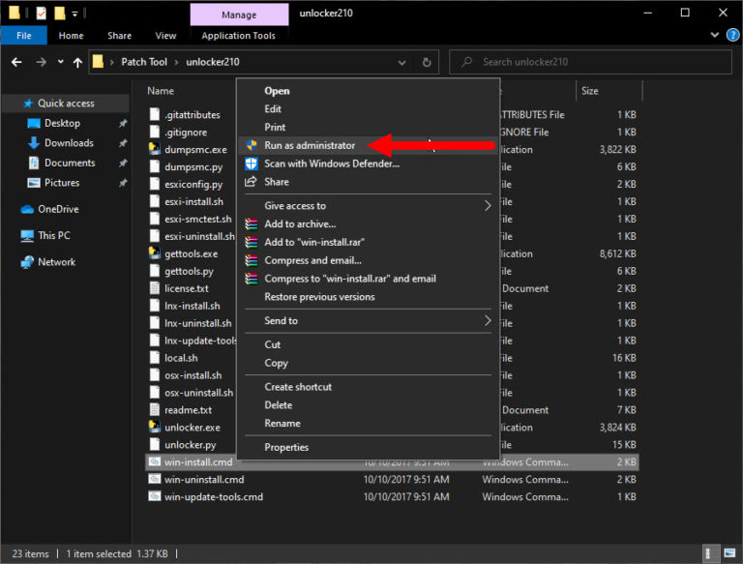Click the Search unlocker210 field
The image size is (743, 564).
[x=590, y=62]
